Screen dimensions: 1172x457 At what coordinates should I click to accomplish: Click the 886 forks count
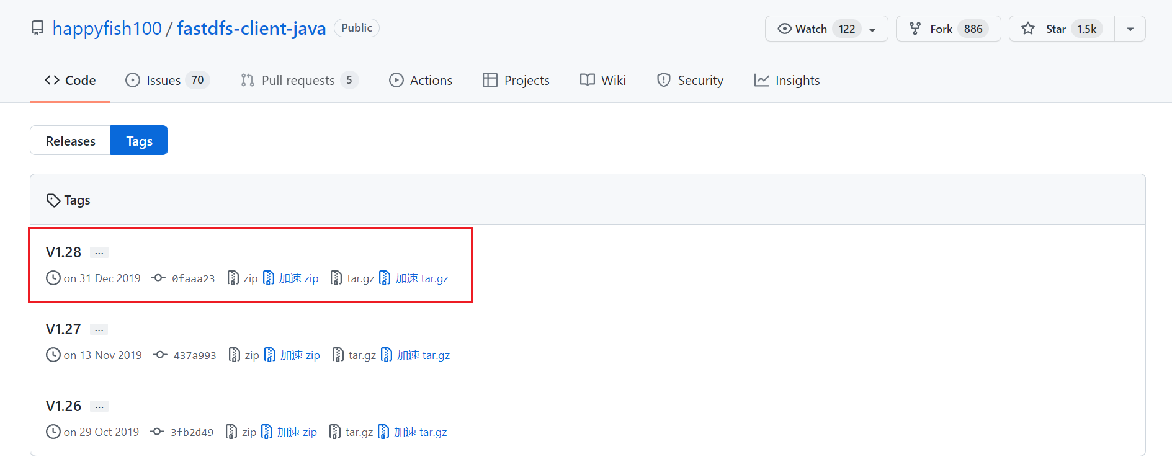click(x=973, y=29)
